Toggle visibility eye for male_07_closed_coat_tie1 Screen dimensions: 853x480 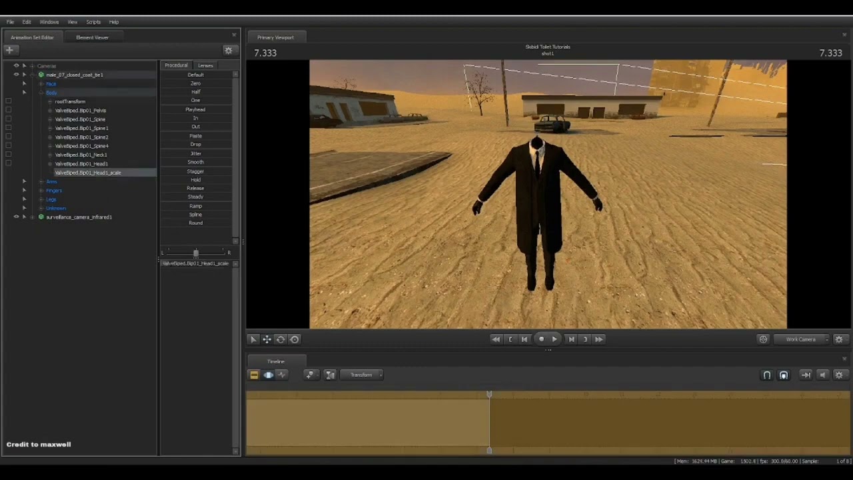[16, 75]
